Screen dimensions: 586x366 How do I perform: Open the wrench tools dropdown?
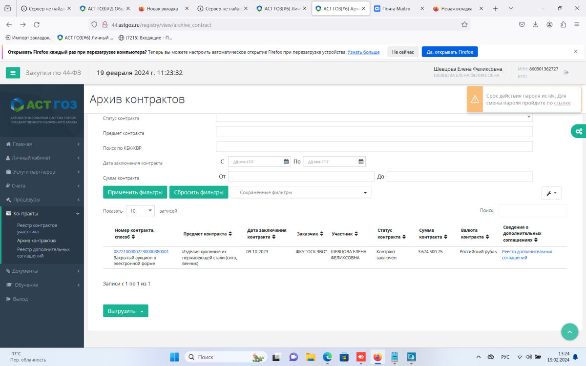pyautogui.click(x=551, y=193)
